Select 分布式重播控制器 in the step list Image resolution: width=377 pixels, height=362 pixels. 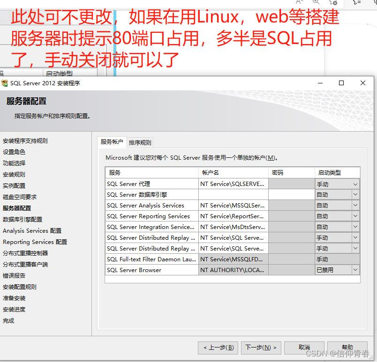coord(25,253)
